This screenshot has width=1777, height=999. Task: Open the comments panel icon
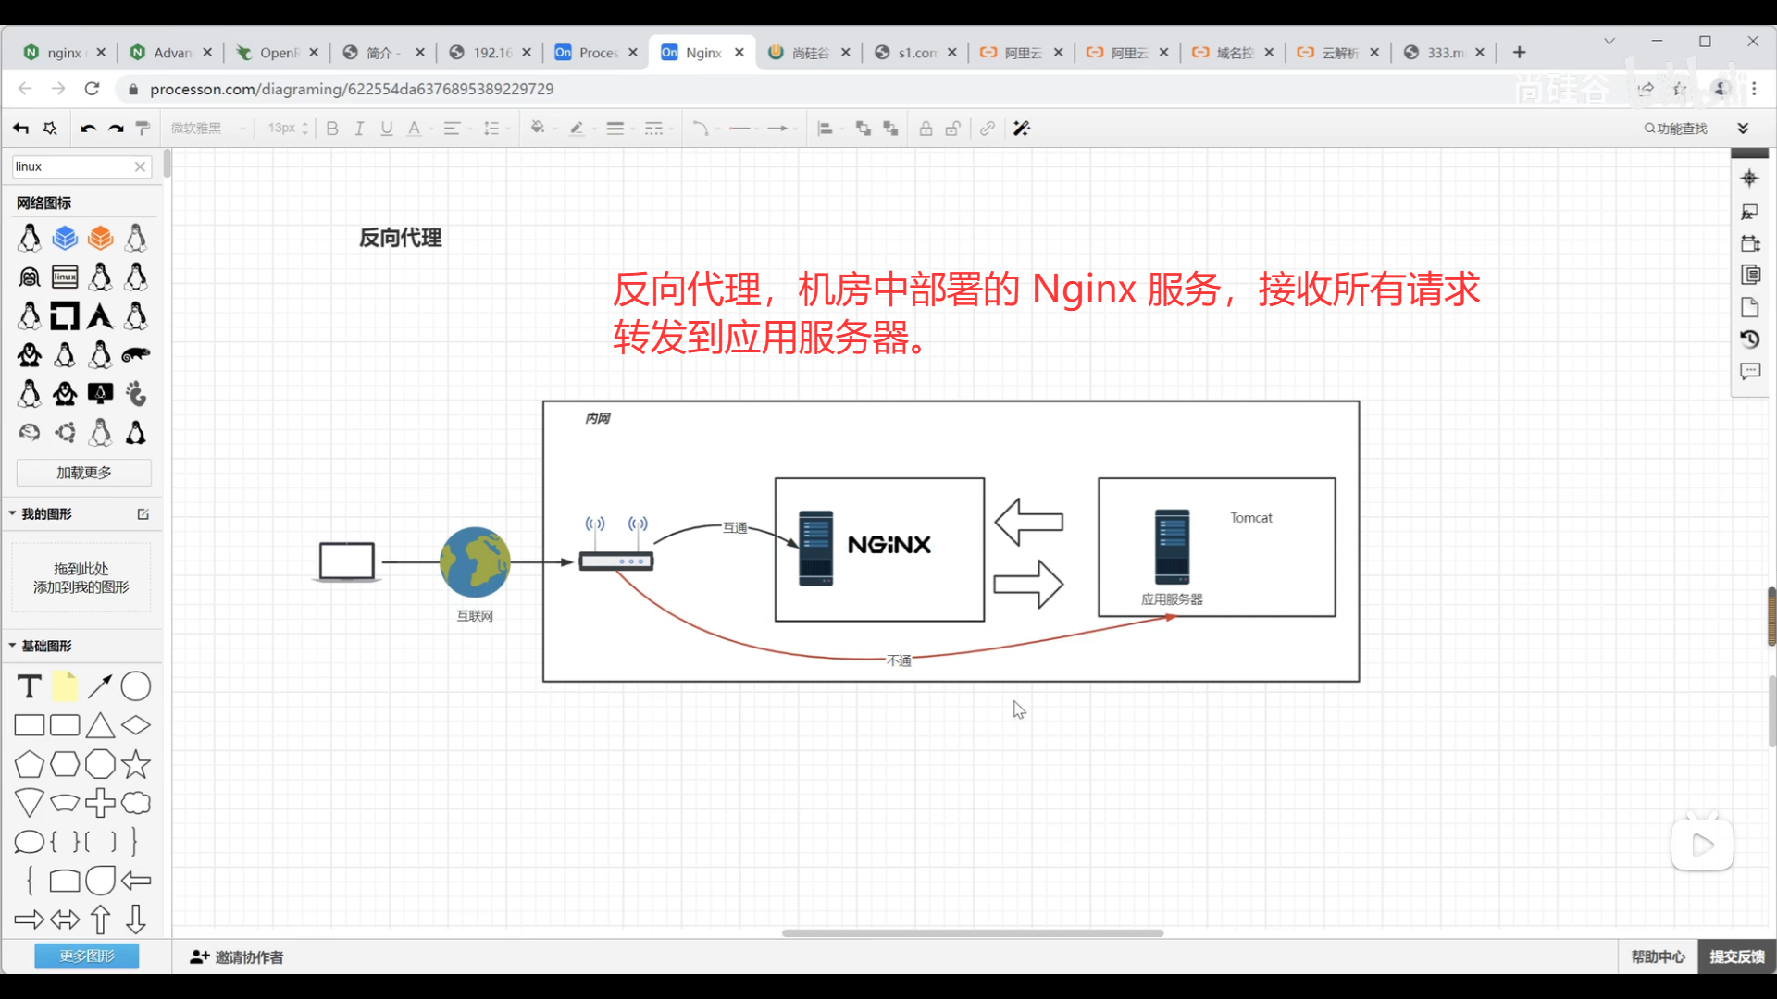1749,372
